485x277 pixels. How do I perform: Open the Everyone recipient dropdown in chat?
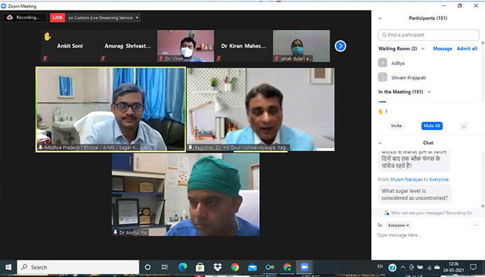point(398,225)
